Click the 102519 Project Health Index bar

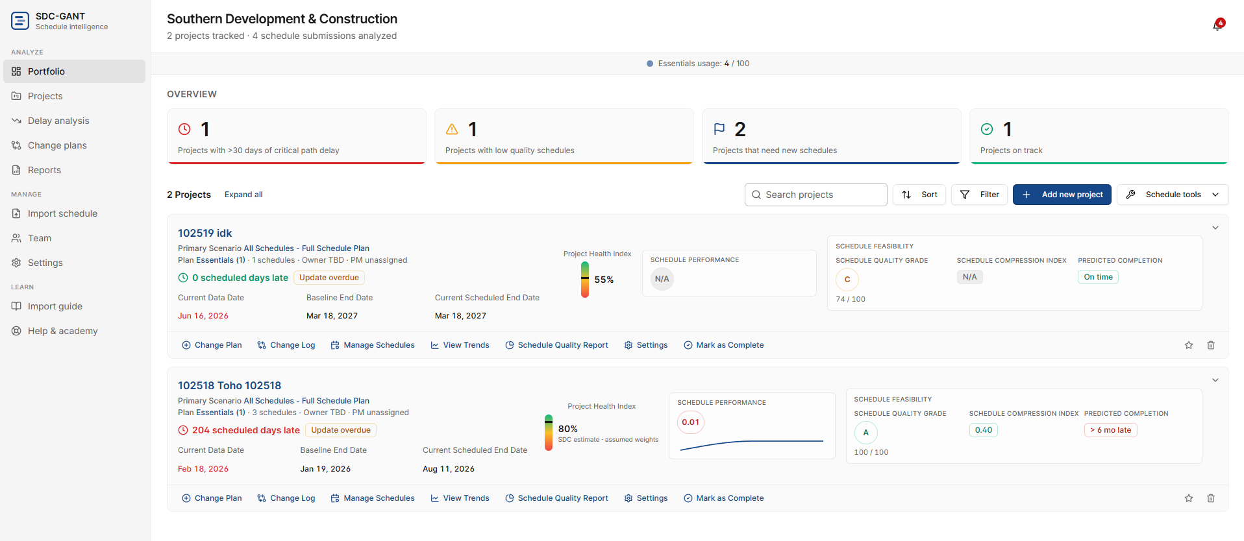coord(585,280)
